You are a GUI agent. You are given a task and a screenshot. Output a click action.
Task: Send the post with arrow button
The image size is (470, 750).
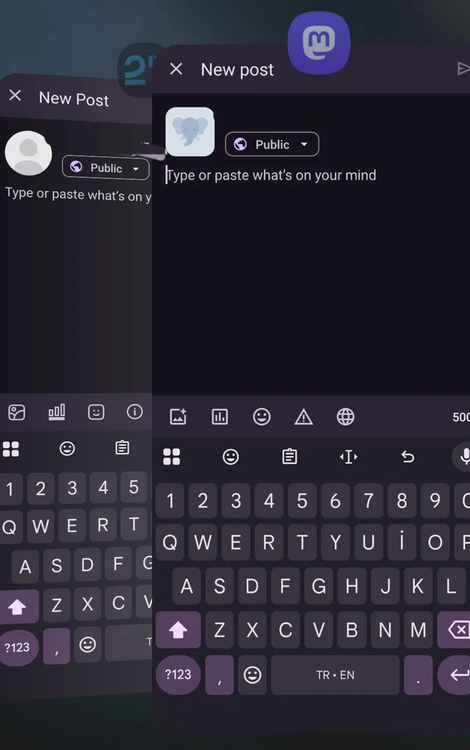click(x=463, y=68)
